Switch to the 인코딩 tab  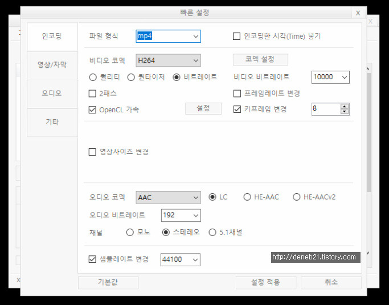(x=52, y=36)
